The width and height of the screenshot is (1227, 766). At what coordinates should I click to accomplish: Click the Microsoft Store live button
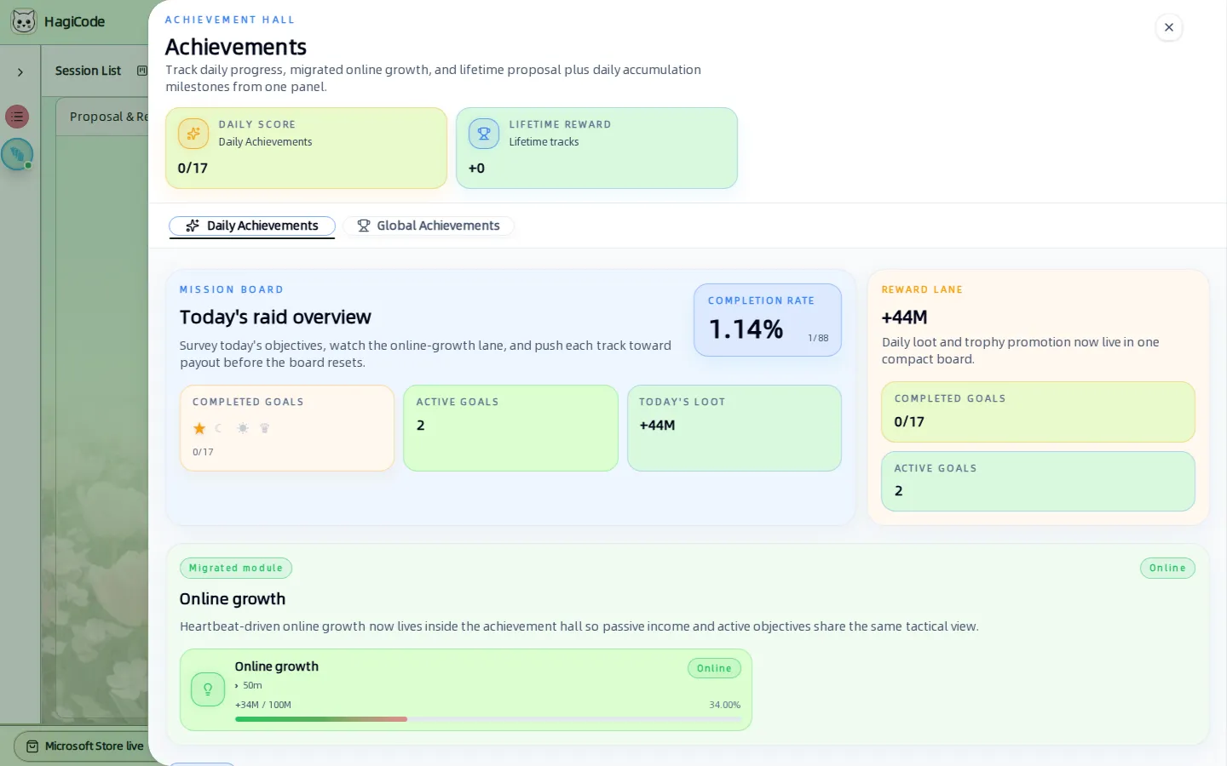coord(83,746)
